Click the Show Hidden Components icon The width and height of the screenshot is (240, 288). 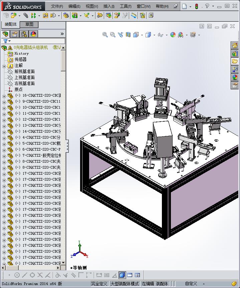click(66, 15)
